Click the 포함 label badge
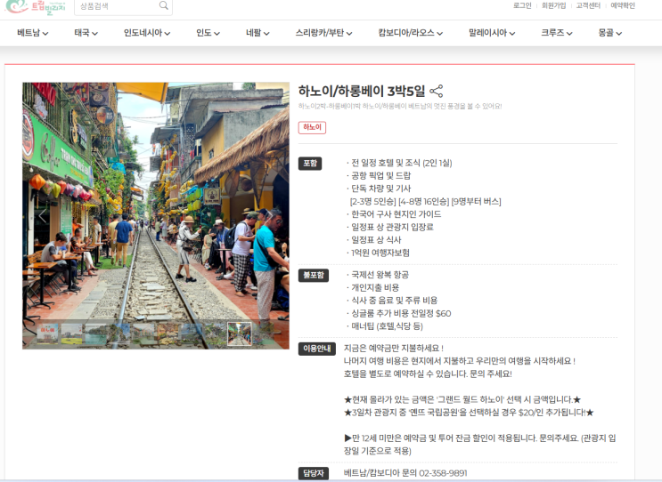The width and height of the screenshot is (662, 482). click(x=310, y=164)
